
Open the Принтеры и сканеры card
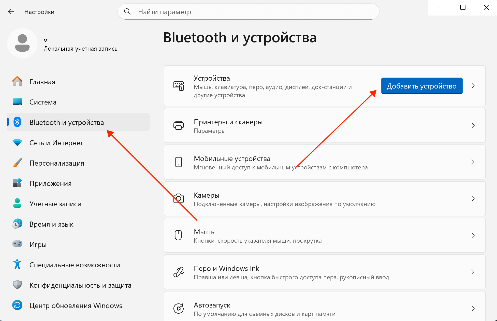325,125
